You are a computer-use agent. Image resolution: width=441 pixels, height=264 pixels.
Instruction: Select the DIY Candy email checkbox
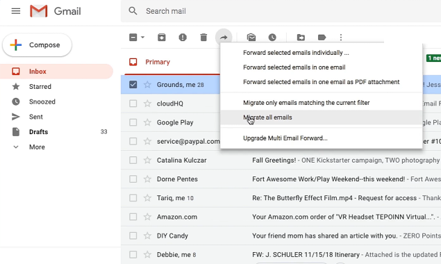coord(133,236)
